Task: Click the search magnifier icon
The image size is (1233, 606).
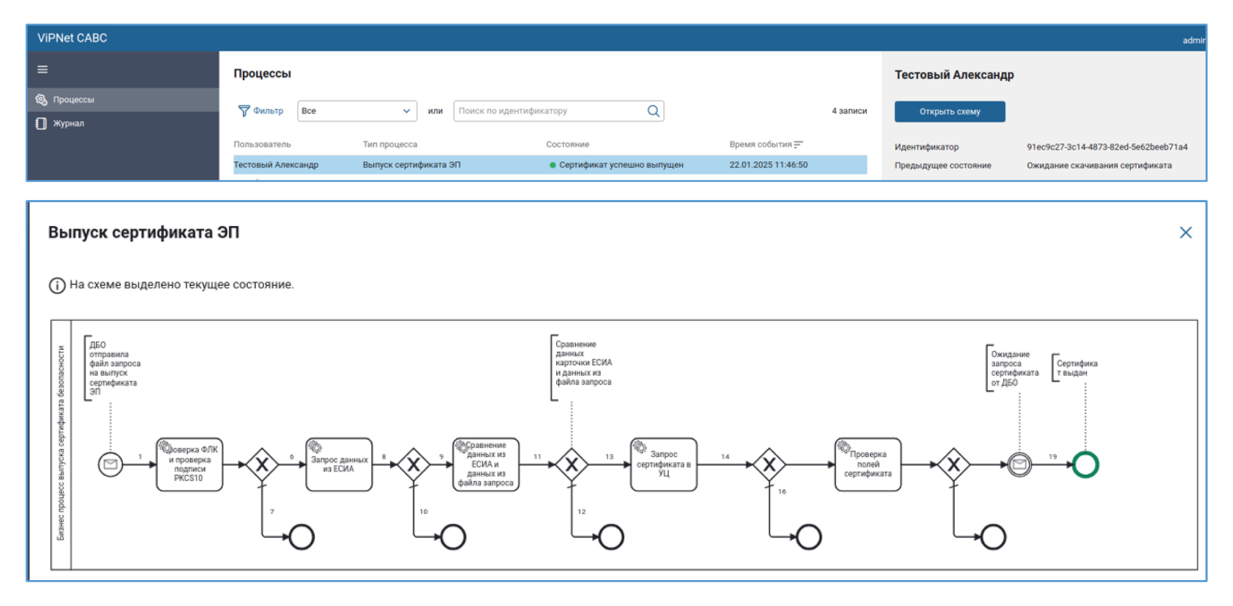Action: [x=653, y=111]
